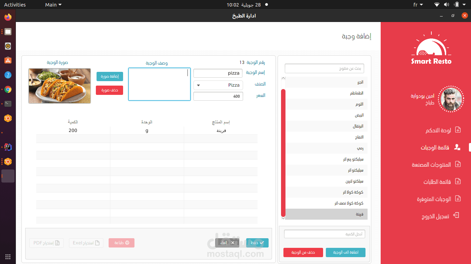
Task: Select سيليكتو ربع لتر in product list
Action: 327,159
